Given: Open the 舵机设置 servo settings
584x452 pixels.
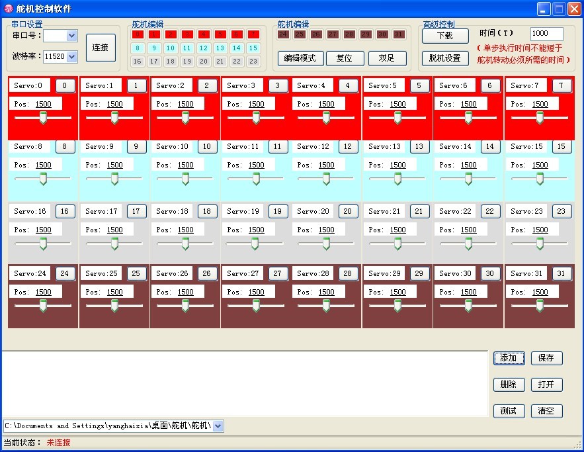Looking at the screenshot, I should (x=444, y=58).
